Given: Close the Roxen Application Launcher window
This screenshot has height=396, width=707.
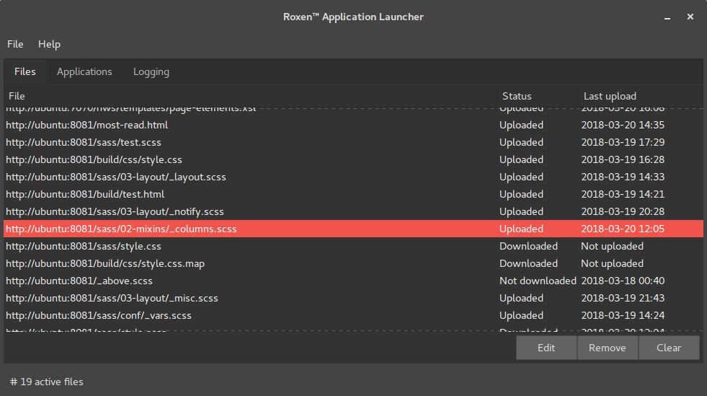Looking at the screenshot, I should [x=690, y=17].
